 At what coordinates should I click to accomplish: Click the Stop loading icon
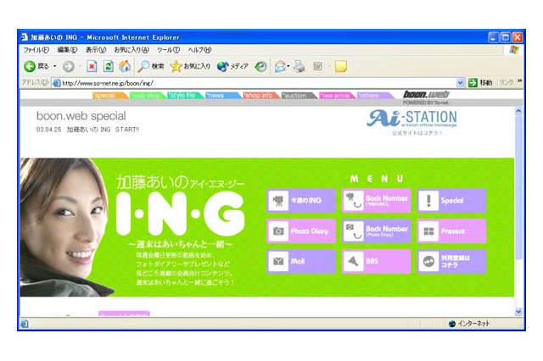[x=92, y=66]
